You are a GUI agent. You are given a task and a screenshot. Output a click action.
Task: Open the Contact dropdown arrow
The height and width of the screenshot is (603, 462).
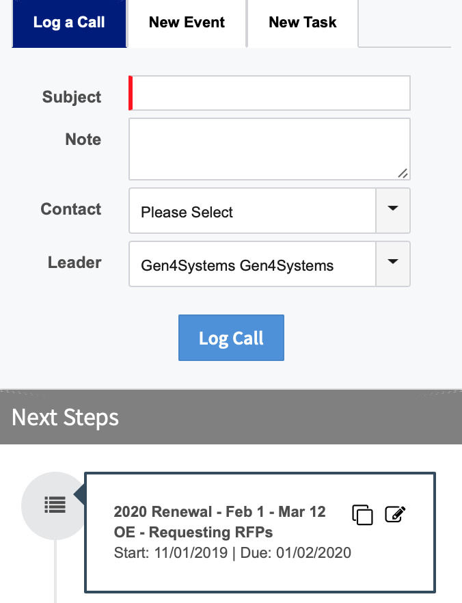click(393, 211)
